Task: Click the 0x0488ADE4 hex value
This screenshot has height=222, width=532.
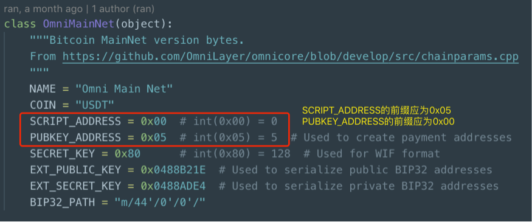Action: point(173,186)
